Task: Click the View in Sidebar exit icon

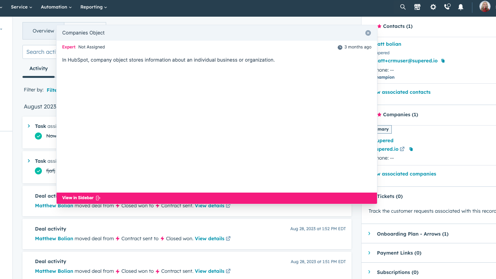Action: click(x=98, y=198)
